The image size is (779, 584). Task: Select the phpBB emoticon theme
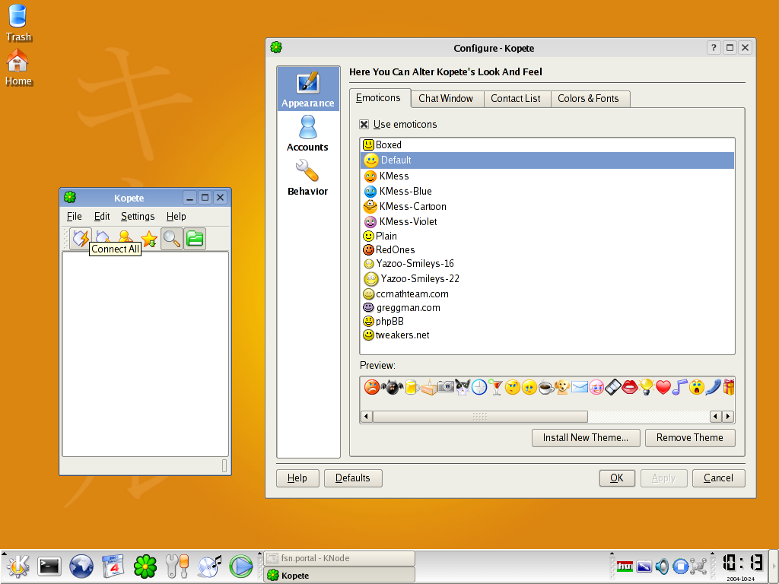[x=548, y=322]
